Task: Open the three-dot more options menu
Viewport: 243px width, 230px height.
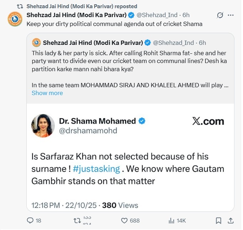Action: coord(231,15)
